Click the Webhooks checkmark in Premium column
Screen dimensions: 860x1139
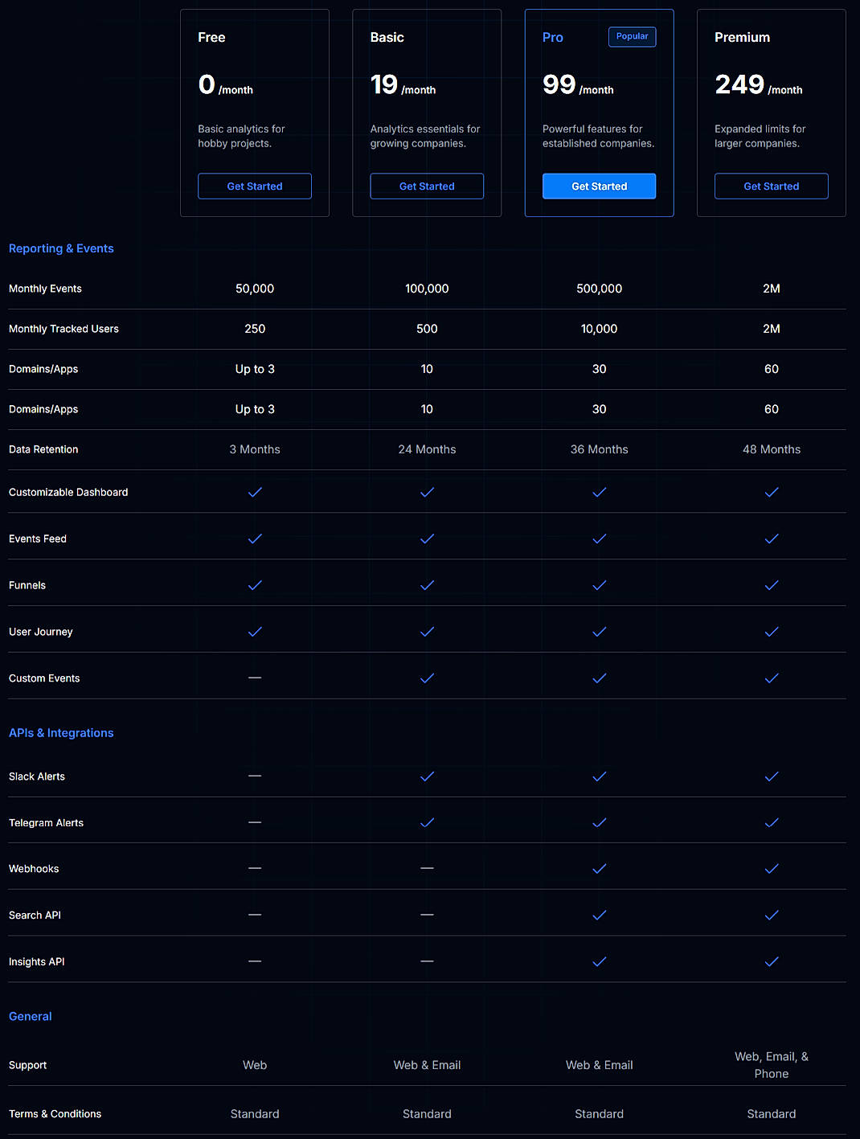point(771,868)
